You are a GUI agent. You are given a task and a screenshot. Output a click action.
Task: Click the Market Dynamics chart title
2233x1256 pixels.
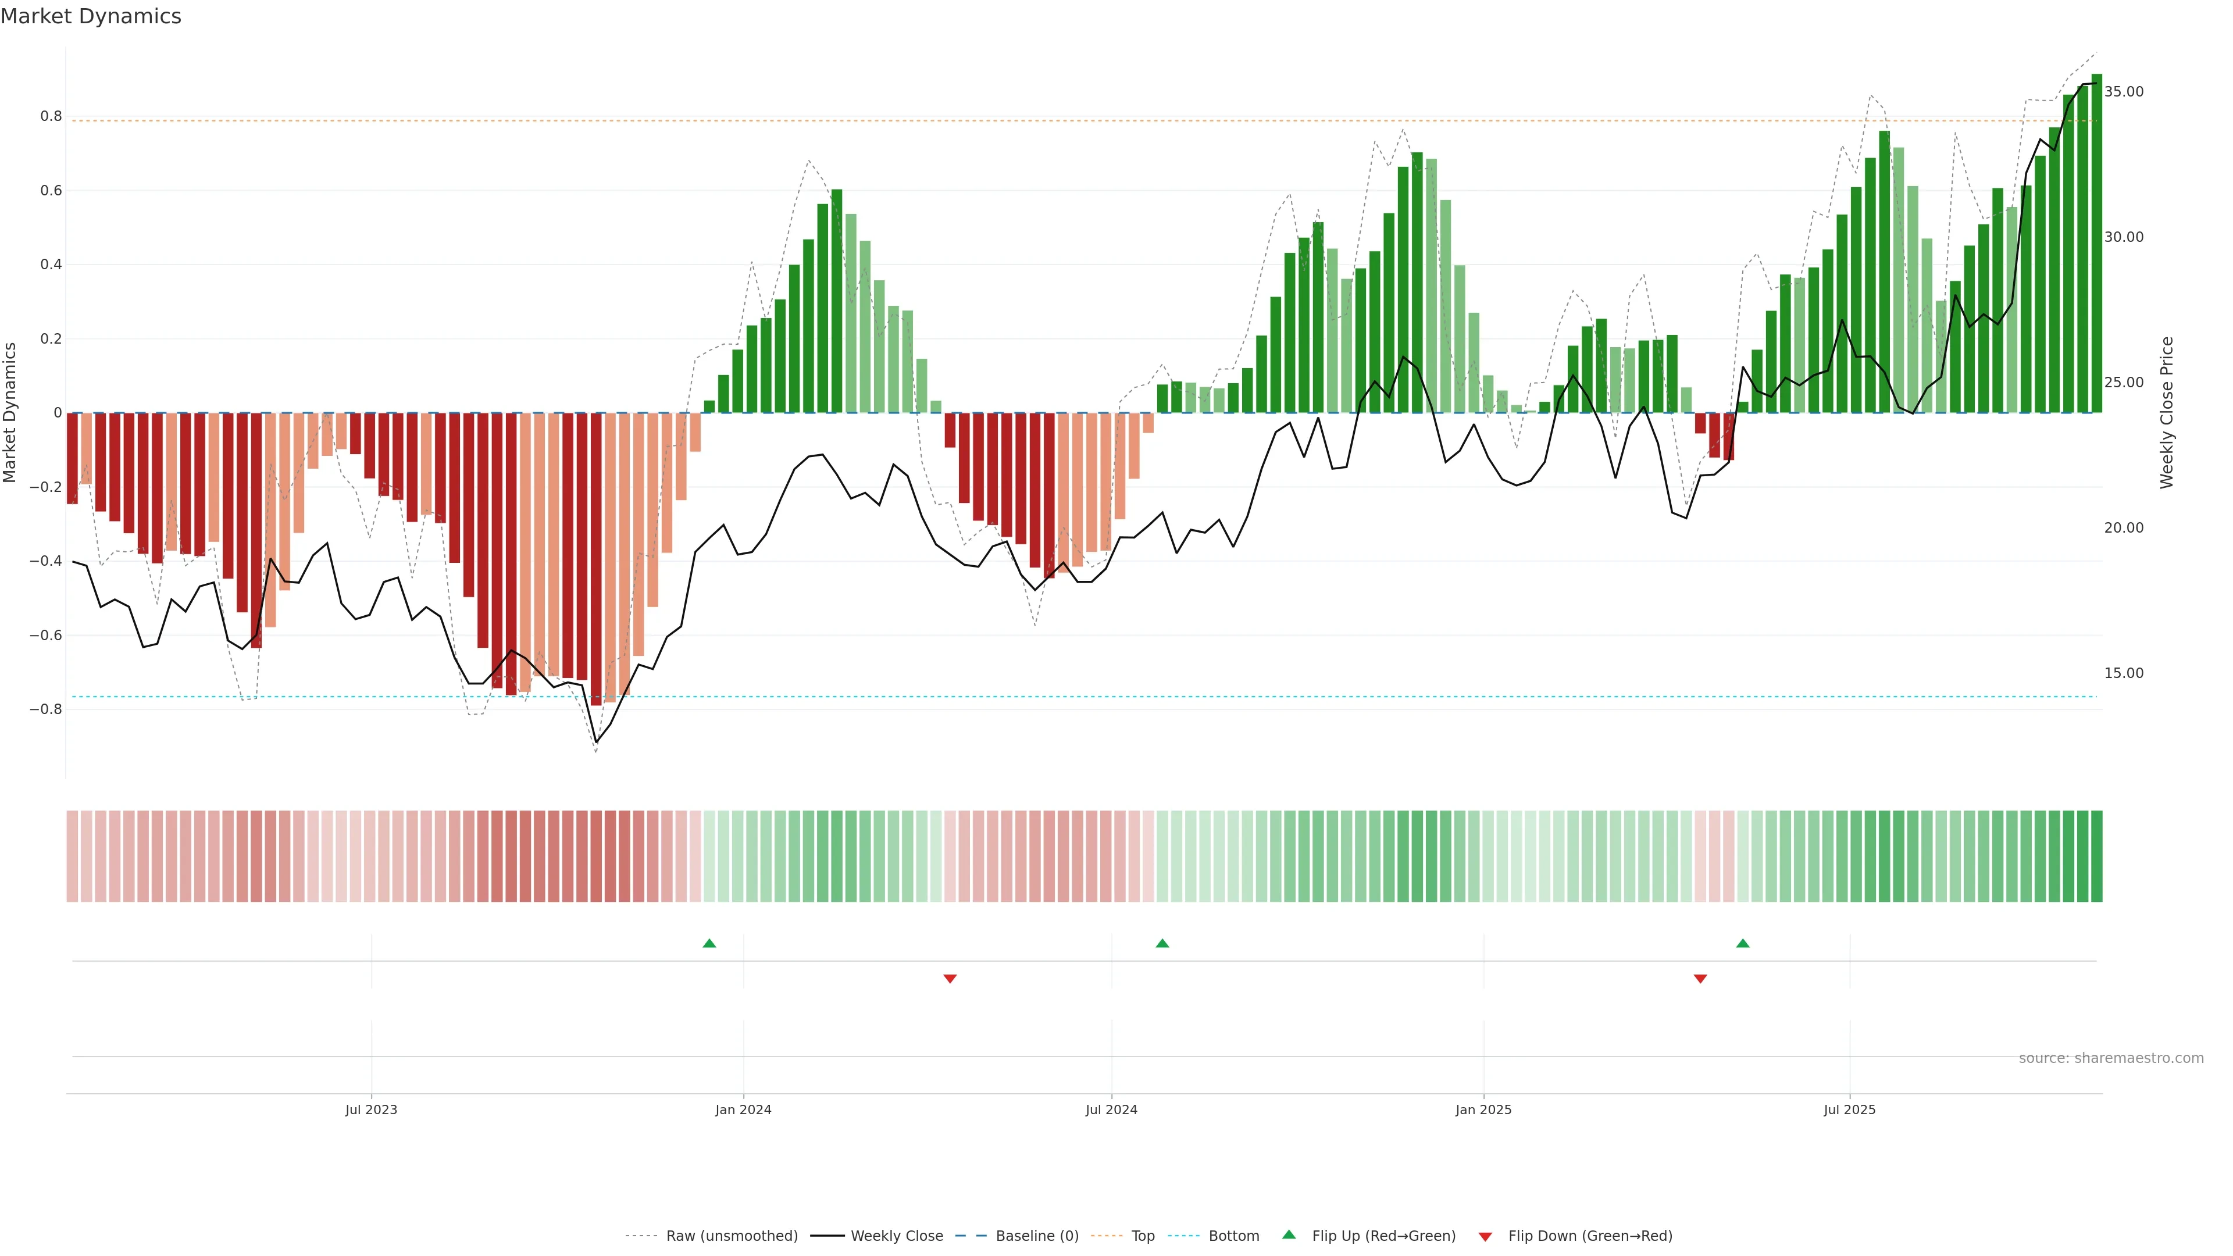point(91,16)
